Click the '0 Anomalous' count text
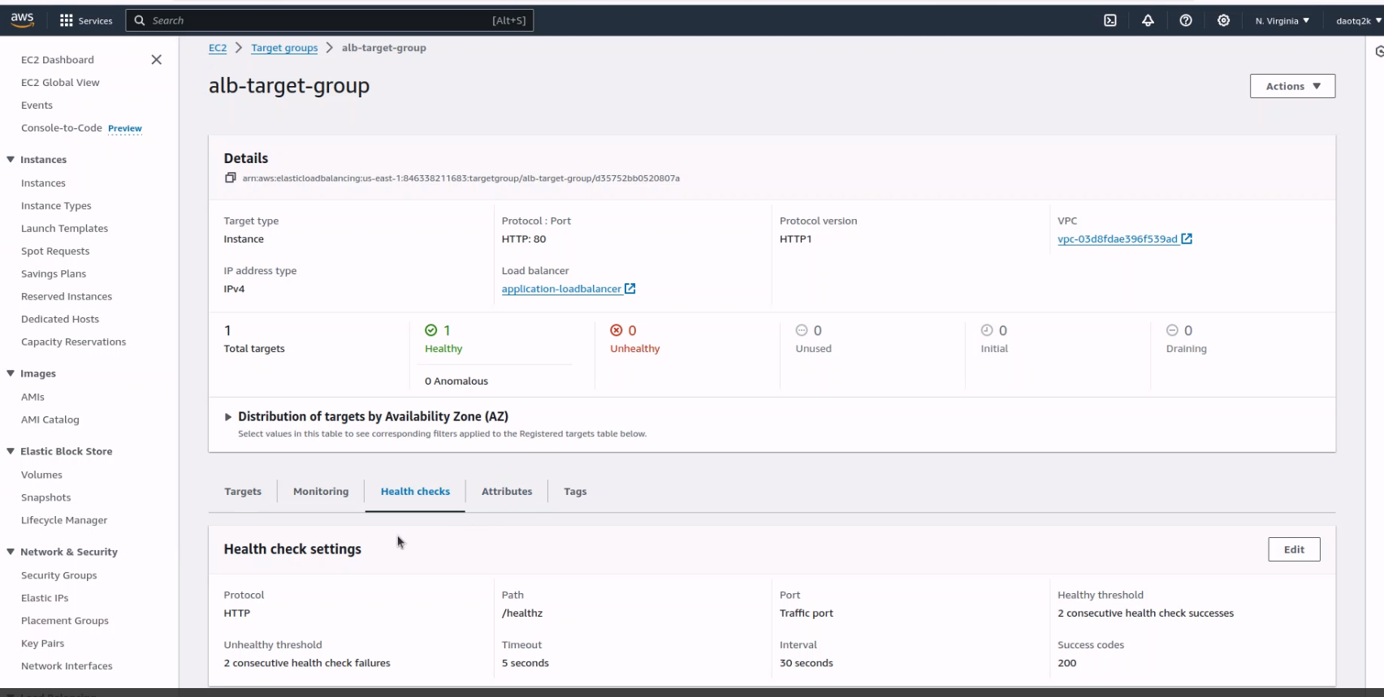 pyautogui.click(x=456, y=381)
